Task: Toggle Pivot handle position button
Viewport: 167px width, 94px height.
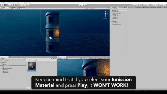Action: [x=22, y=5]
